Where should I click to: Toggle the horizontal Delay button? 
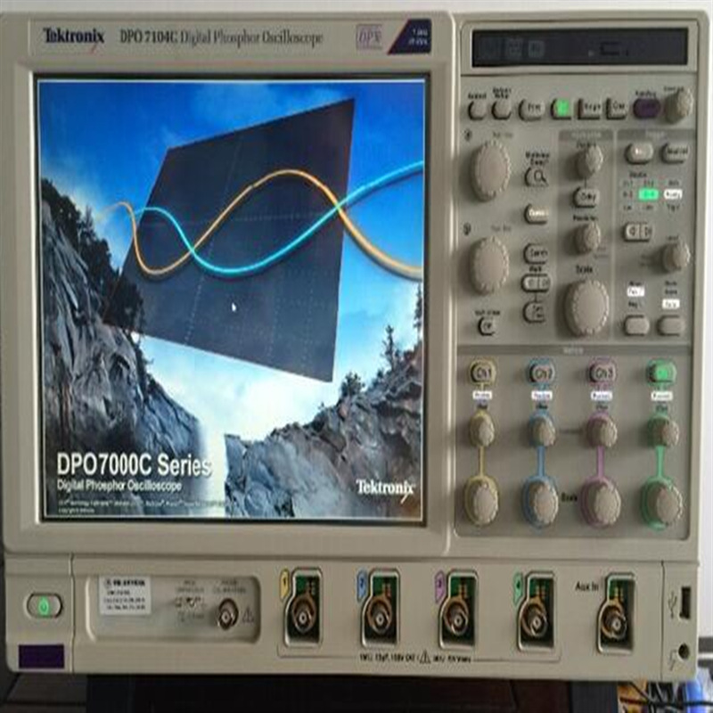pyautogui.click(x=587, y=196)
